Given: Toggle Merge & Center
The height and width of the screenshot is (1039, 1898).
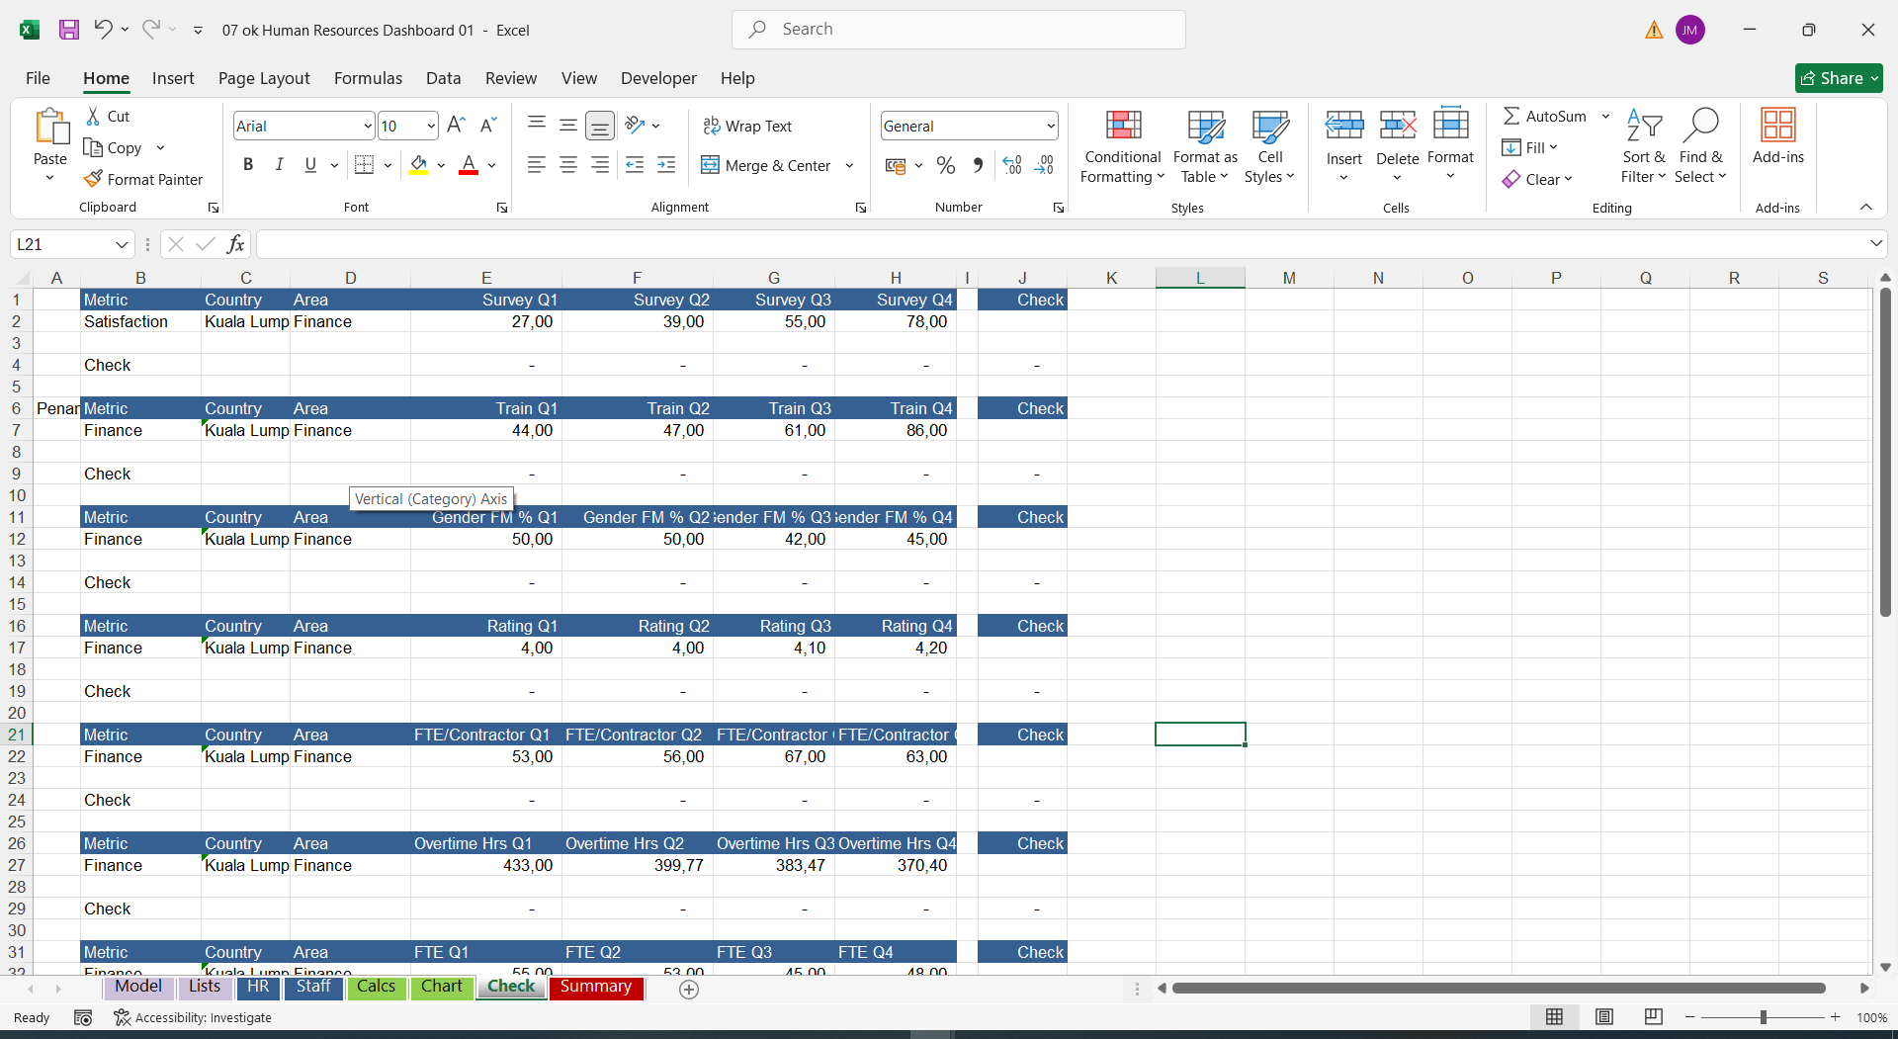Looking at the screenshot, I should (x=767, y=165).
